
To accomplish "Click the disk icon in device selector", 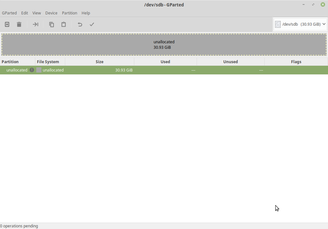I will (278, 24).
